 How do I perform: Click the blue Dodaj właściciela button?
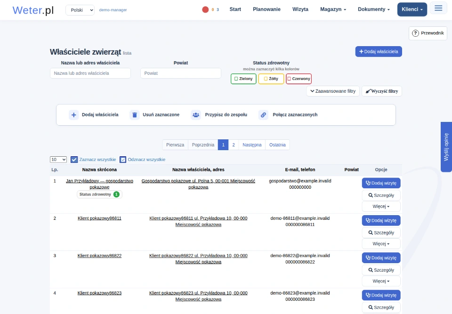pos(379,52)
